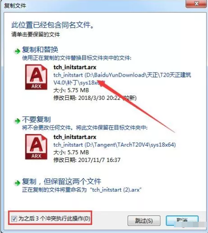Click the rename note mentioning tch_initstart (2).arx
Viewport: 208px width, 233px height.
82,189
